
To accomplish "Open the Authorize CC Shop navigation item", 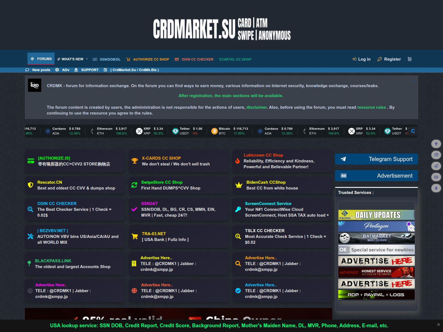I will 148,59.
